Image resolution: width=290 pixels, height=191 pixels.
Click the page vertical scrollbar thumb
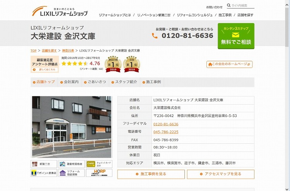287,27
